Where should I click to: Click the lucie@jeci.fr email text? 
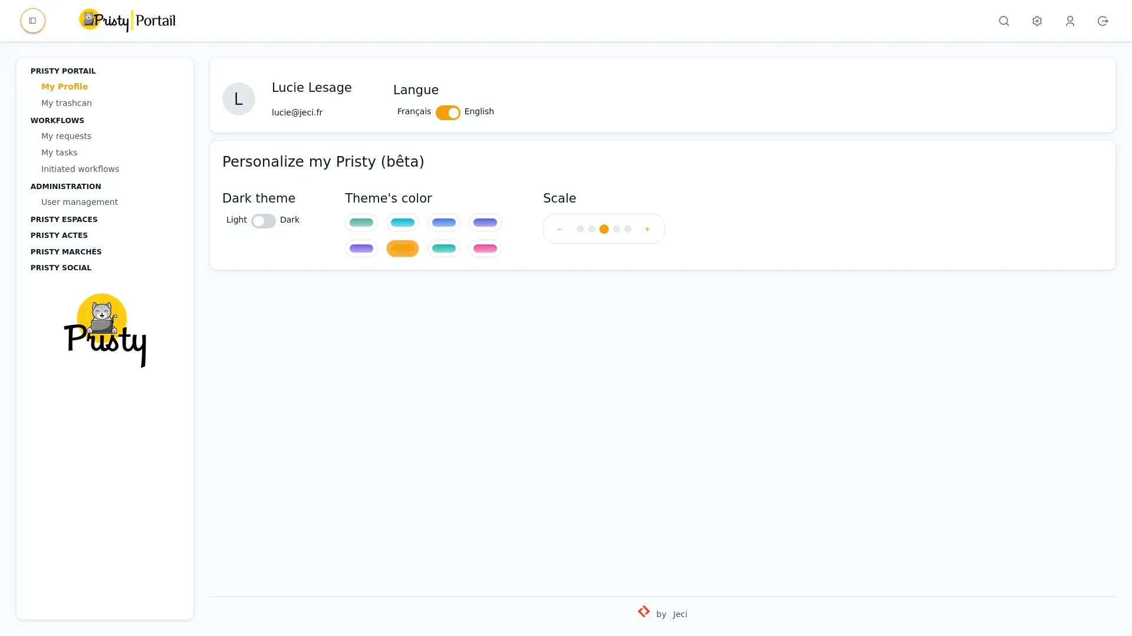(297, 112)
